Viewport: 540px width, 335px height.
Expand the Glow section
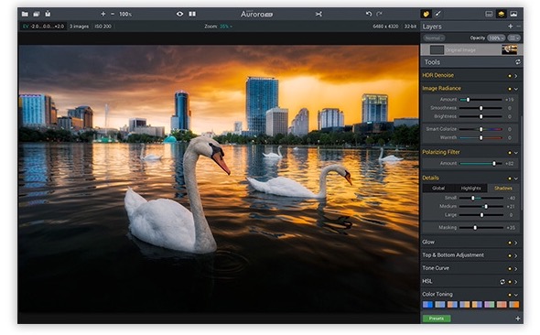516,243
